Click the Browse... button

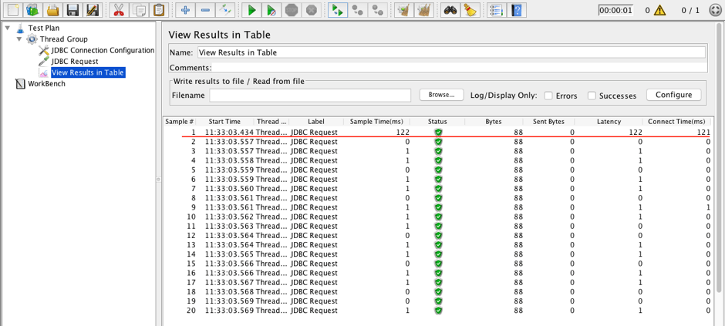[x=441, y=95]
